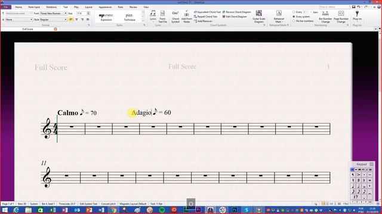Screen dimensions: 382x214
Task: Open the File tab
Action: (6, 7)
